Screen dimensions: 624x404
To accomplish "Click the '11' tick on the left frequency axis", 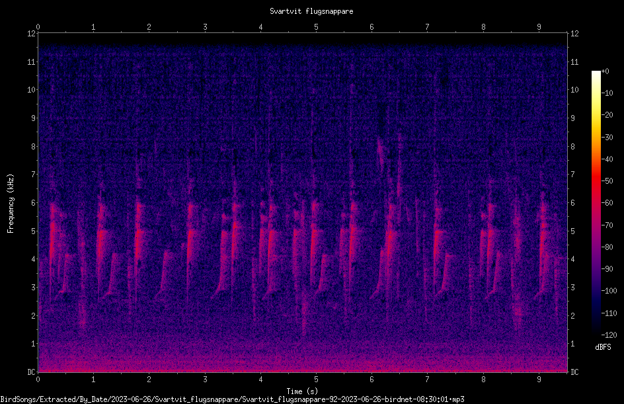I will pos(32,61).
